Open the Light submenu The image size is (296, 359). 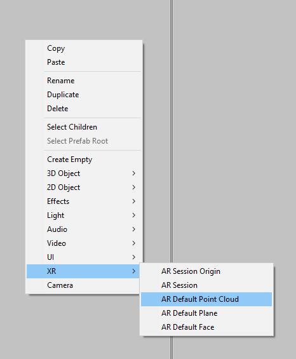pyautogui.click(x=84, y=215)
